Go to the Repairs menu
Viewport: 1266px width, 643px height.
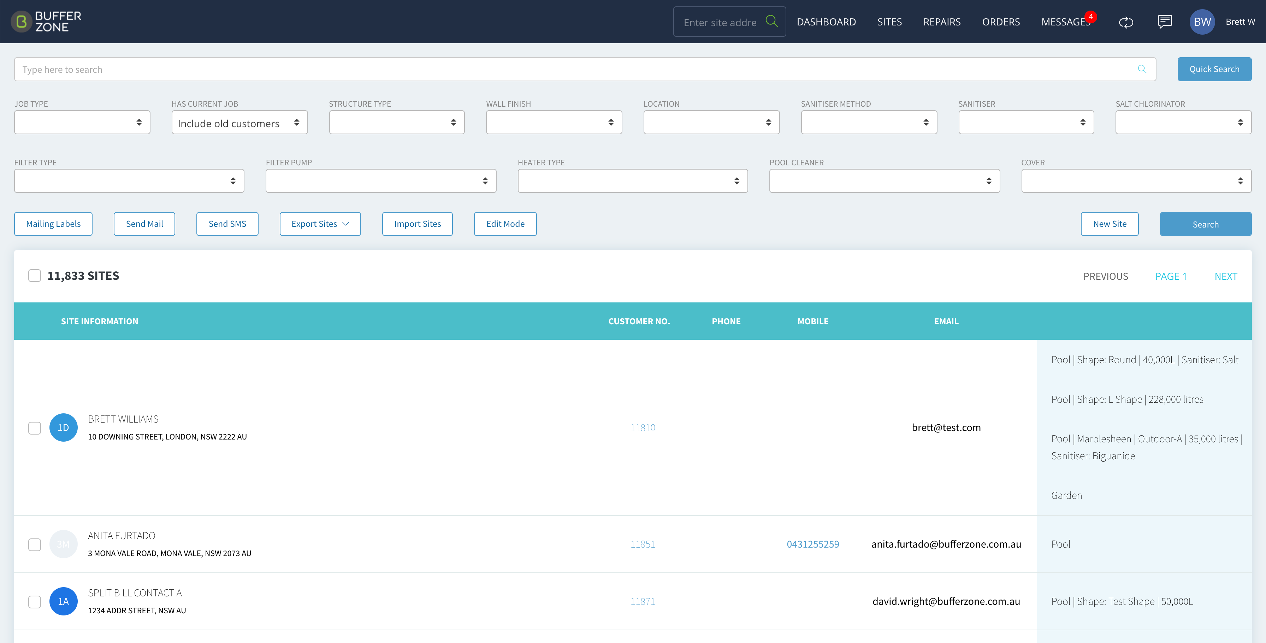pyautogui.click(x=942, y=22)
